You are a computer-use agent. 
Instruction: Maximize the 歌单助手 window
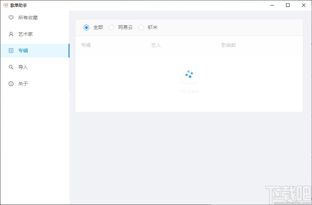288,5
